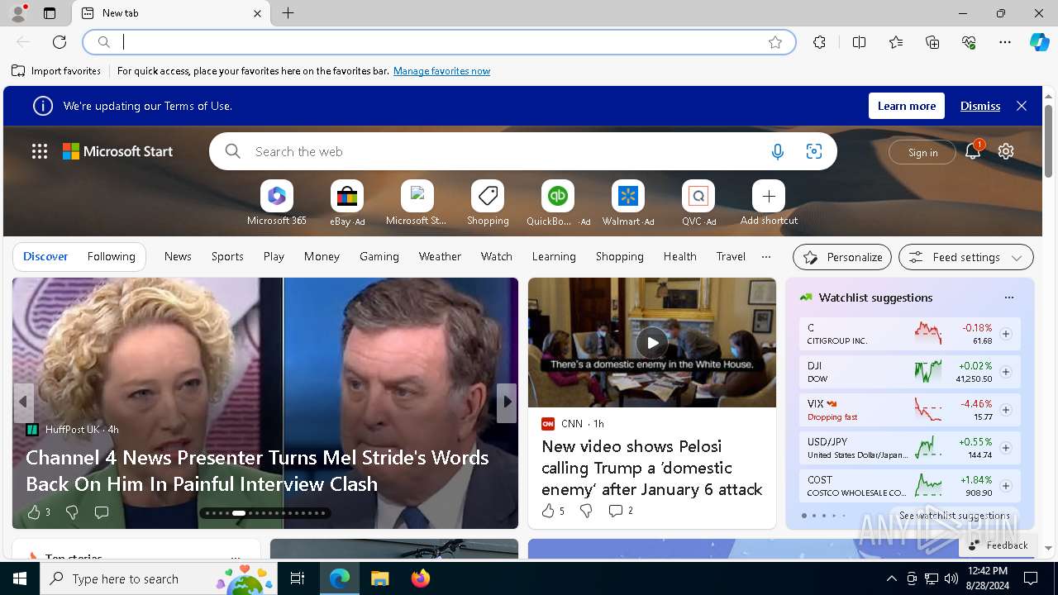This screenshot has height=595, width=1058.
Task: Select the News feed tab
Action: click(x=178, y=256)
